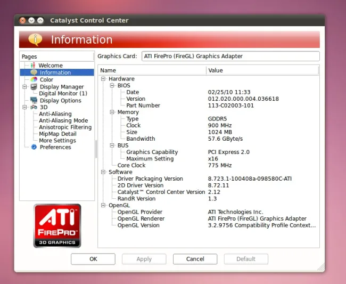Click the Display Manager monitor icon
Image resolution: width=346 pixels, height=284 pixels.
point(34,86)
